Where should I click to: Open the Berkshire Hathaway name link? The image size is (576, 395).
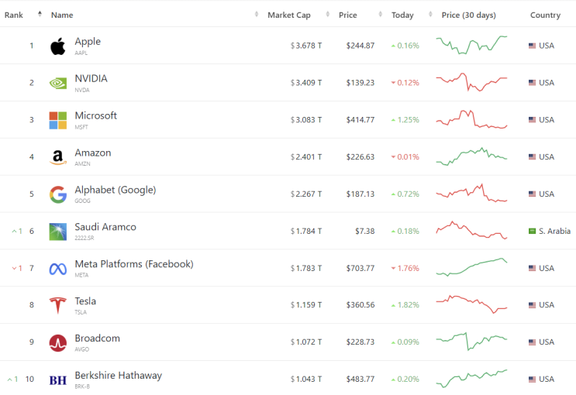[118, 376]
